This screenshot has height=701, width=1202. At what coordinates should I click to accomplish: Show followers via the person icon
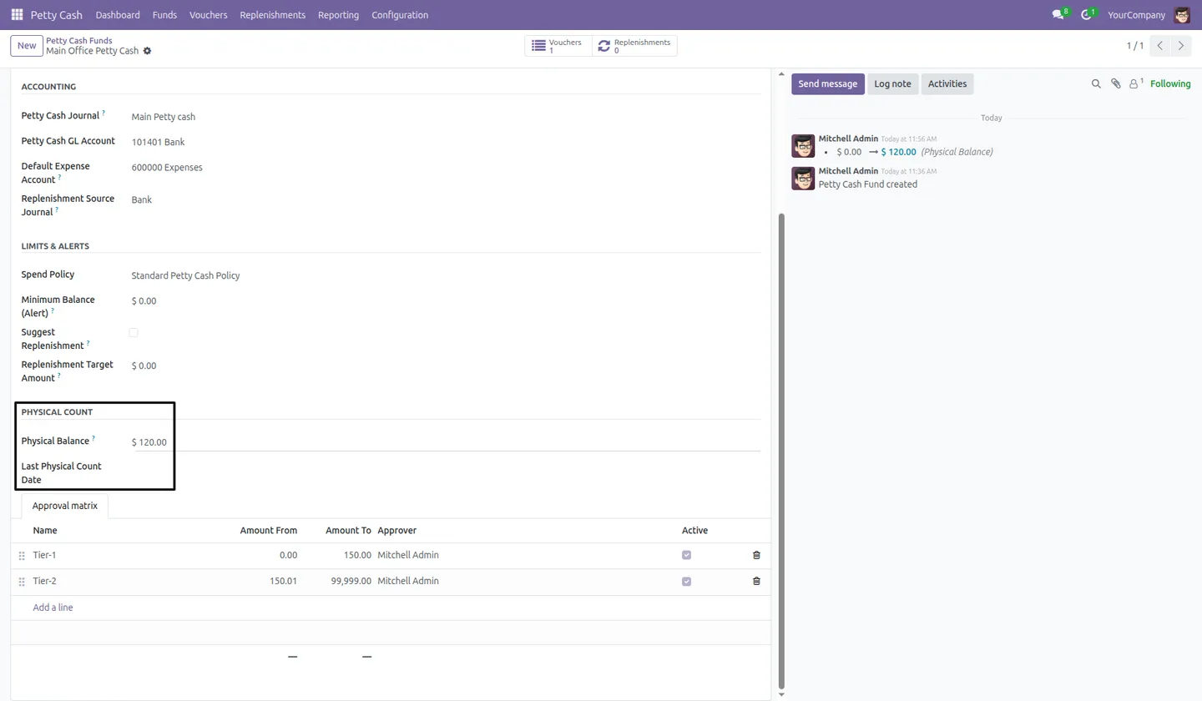1135,83
